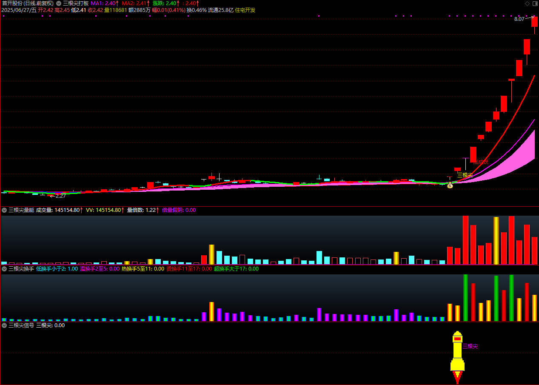Screen dimensions: 539x385
Task: Click the diamond icon at top right
Action: pyautogui.click(x=527, y=3)
